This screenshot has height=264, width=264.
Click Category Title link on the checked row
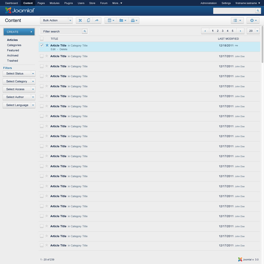pos(79,45)
